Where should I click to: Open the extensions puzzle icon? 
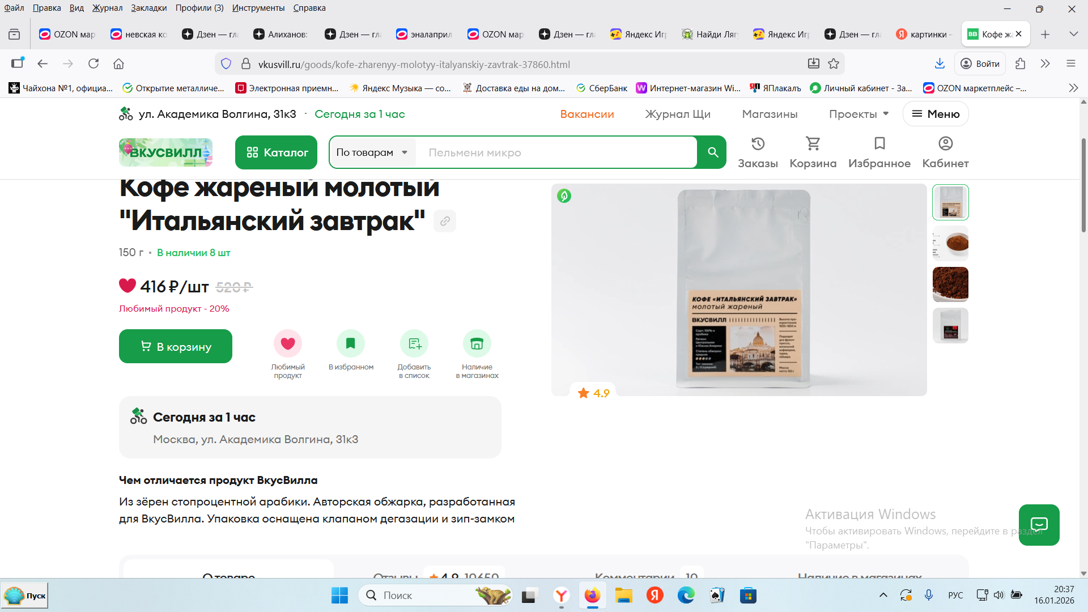point(1021,63)
